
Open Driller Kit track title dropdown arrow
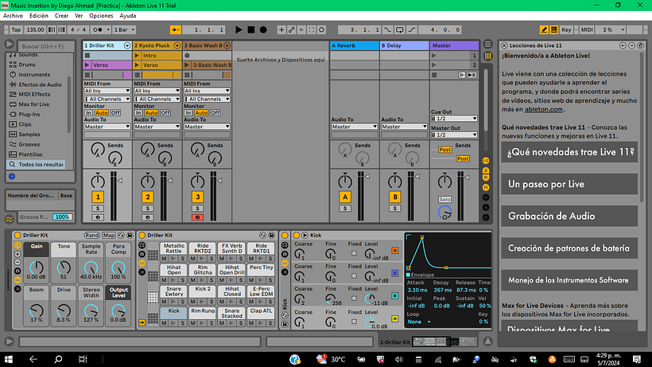click(x=127, y=45)
